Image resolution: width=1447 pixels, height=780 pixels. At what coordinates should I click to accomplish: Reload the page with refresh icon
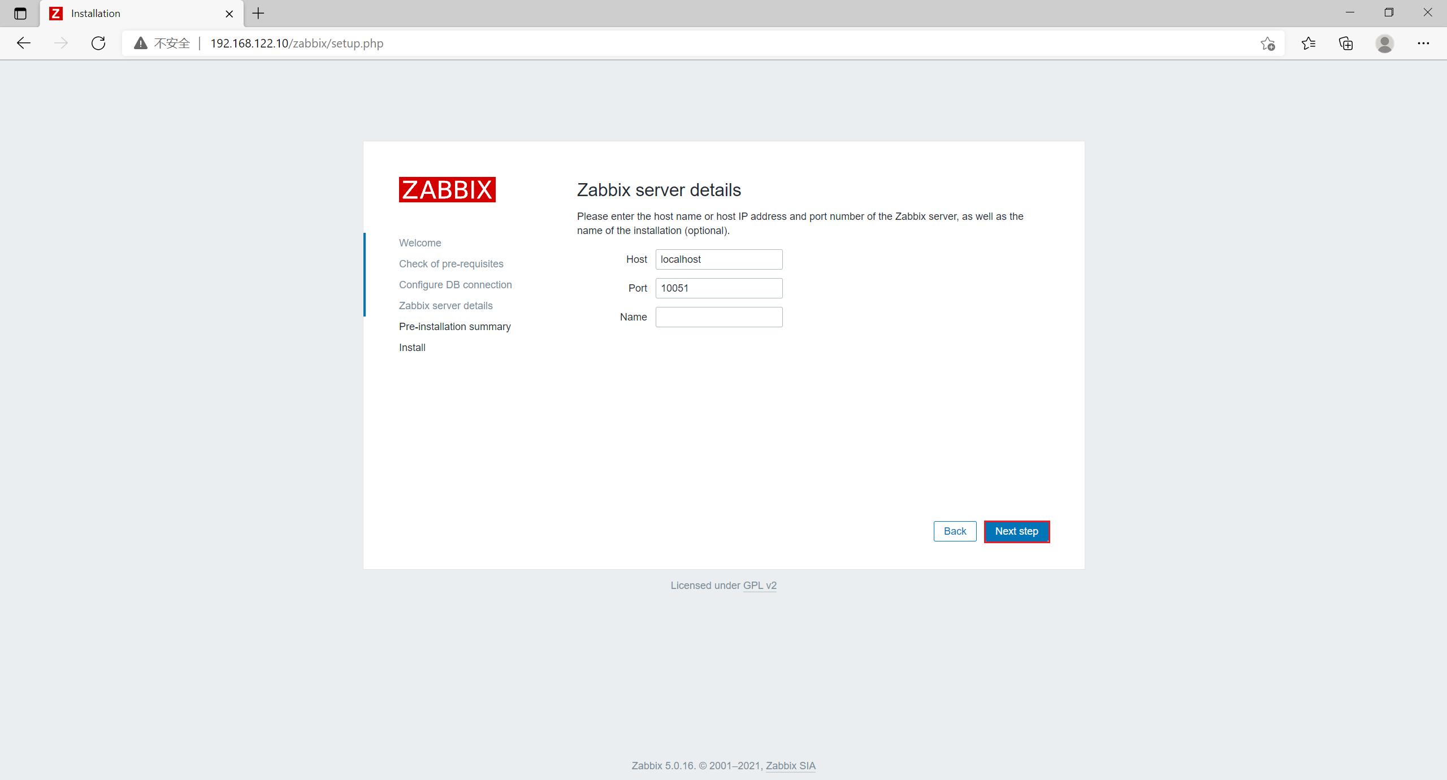click(x=98, y=43)
